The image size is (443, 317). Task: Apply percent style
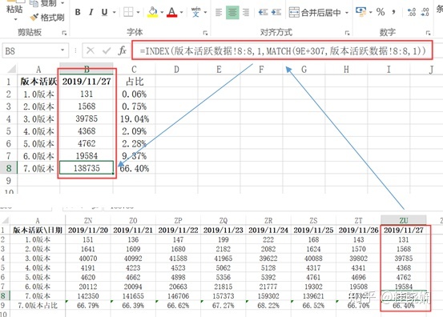(381, 12)
